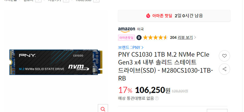244x112 pixels.
Task: Go to the HDD/SSD breadcrumb category
Action: [84, 1]
